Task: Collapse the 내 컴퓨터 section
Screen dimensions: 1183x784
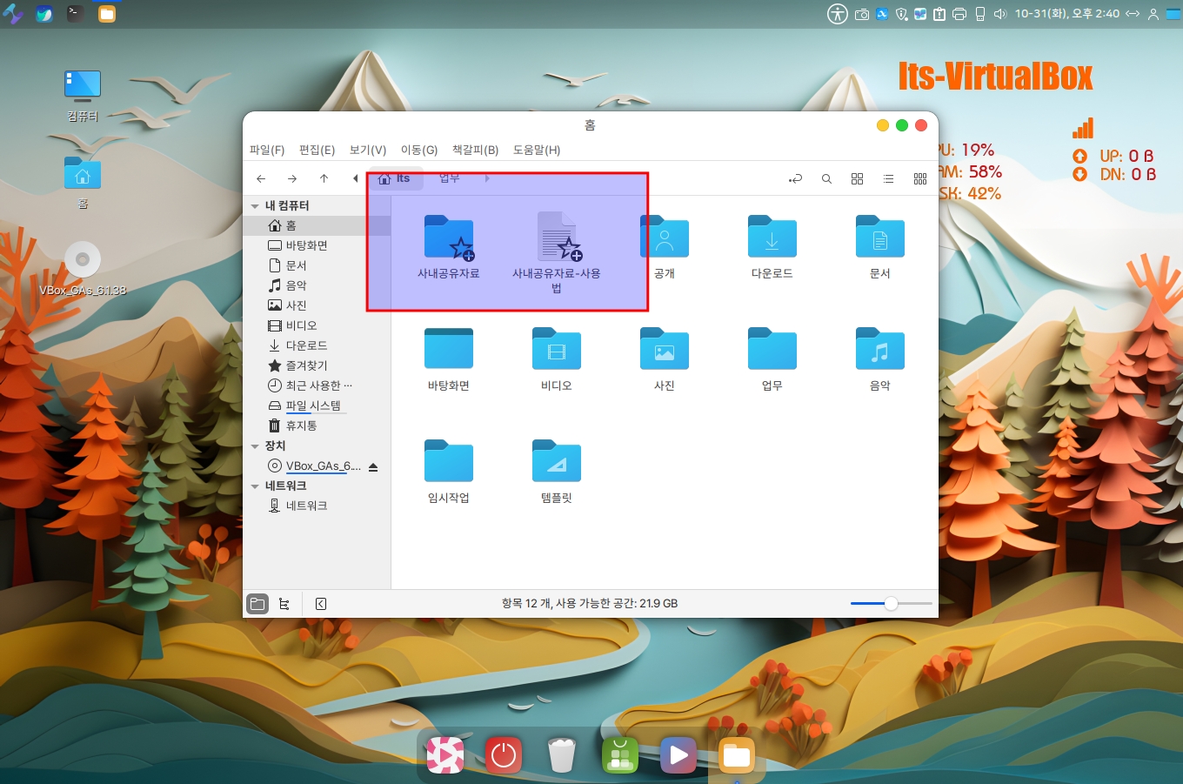Action: click(x=255, y=206)
